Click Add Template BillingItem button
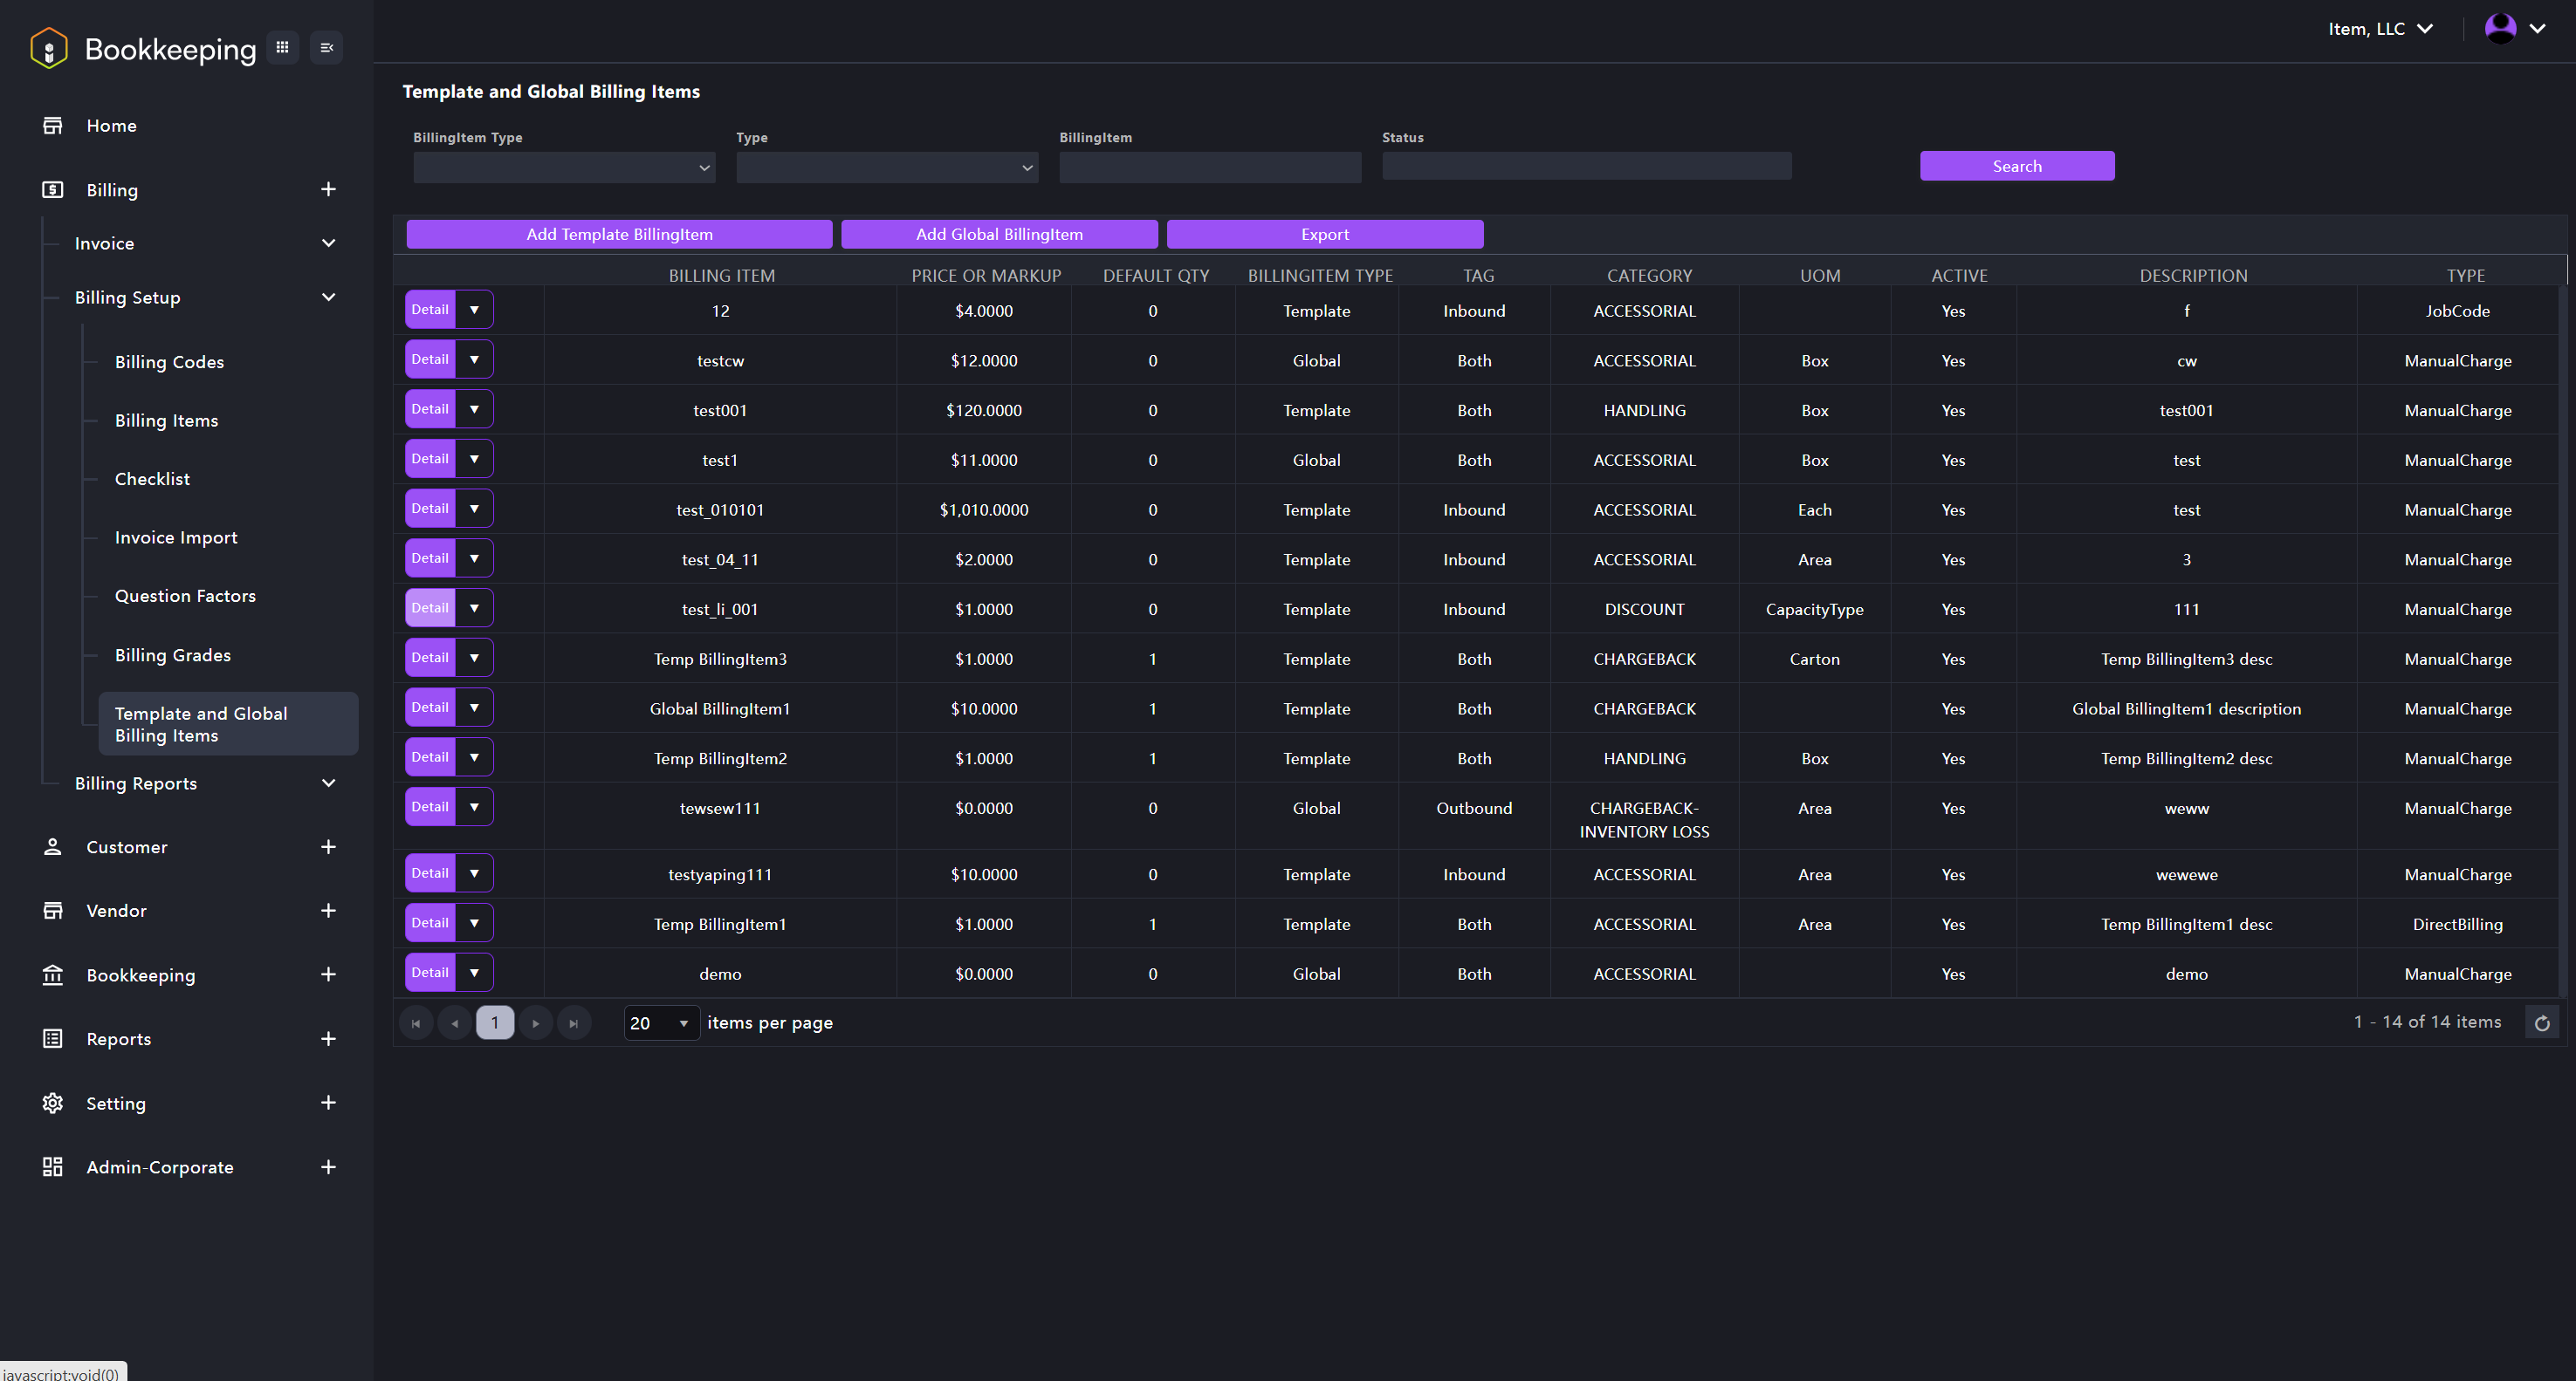 pyautogui.click(x=619, y=234)
